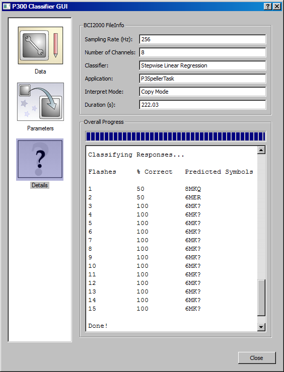Click the 'Interpret Mode:' label

[x=104, y=92]
